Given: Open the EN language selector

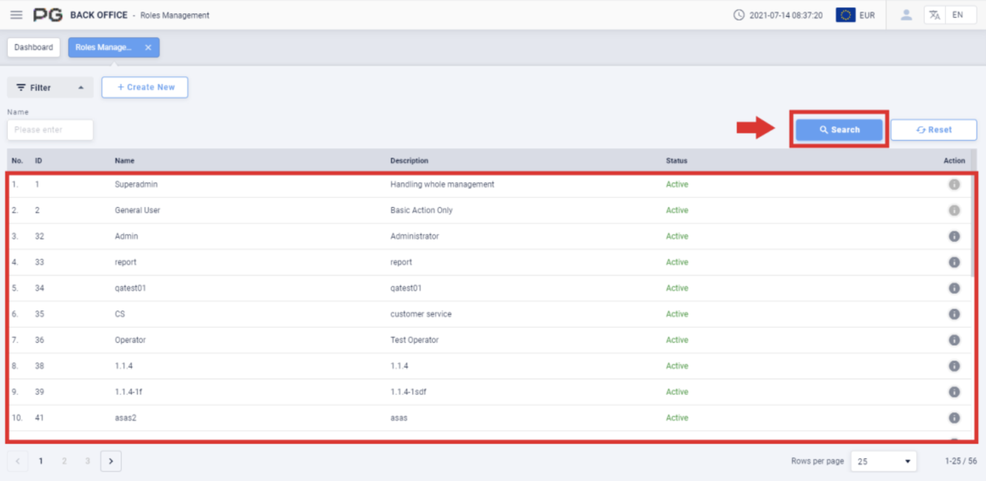Looking at the screenshot, I should [x=959, y=15].
